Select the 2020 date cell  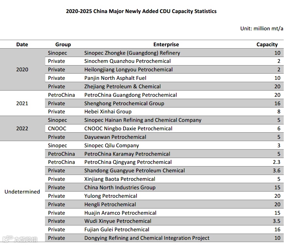pos(22,69)
